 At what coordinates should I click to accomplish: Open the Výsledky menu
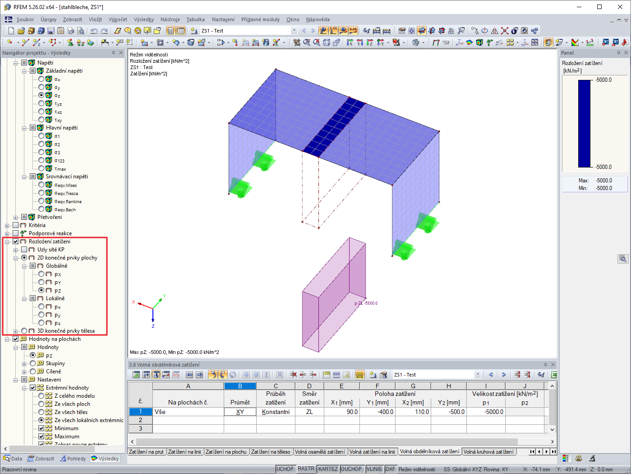[144, 19]
